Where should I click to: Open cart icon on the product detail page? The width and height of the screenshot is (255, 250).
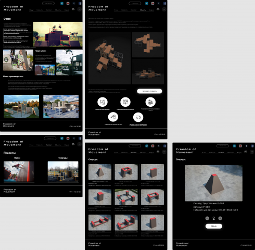pos(246,152)
